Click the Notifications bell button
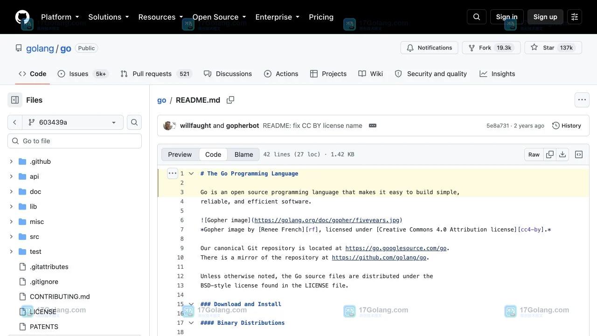 (x=429, y=48)
